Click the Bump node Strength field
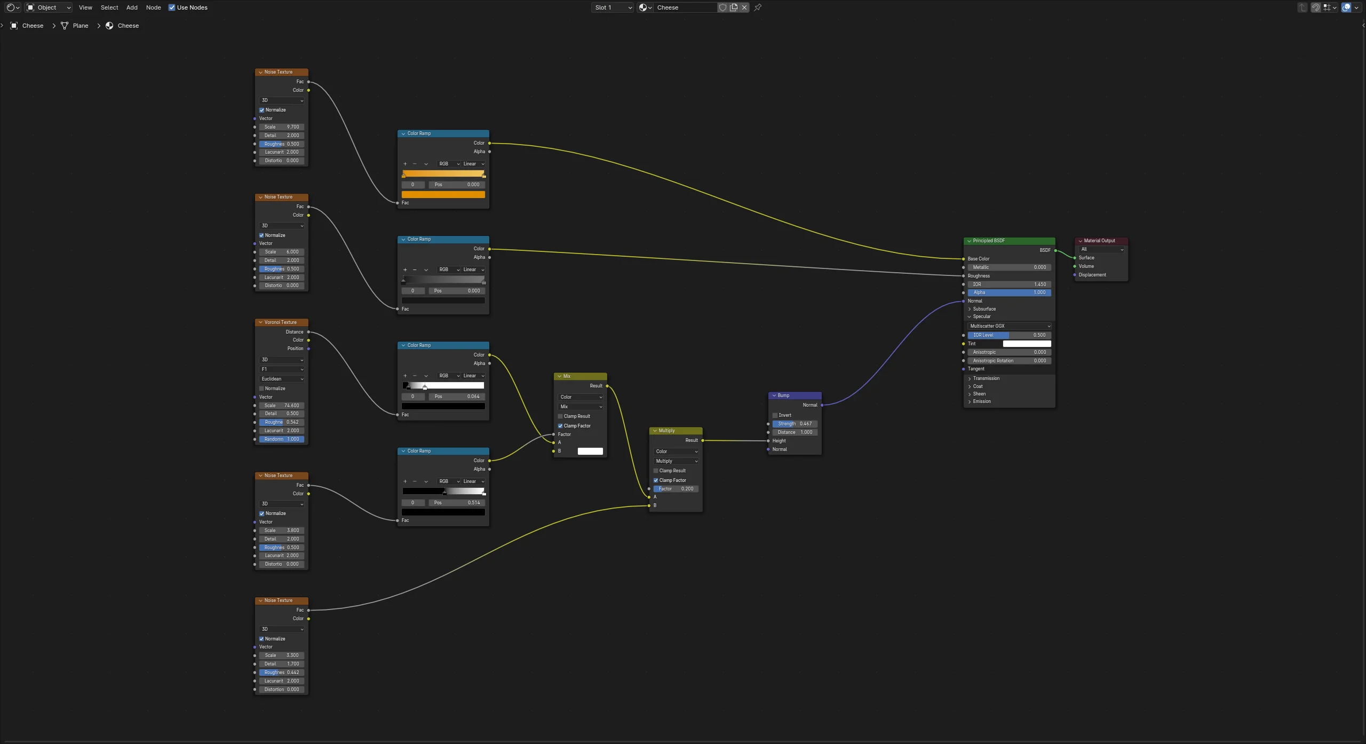 [795, 424]
